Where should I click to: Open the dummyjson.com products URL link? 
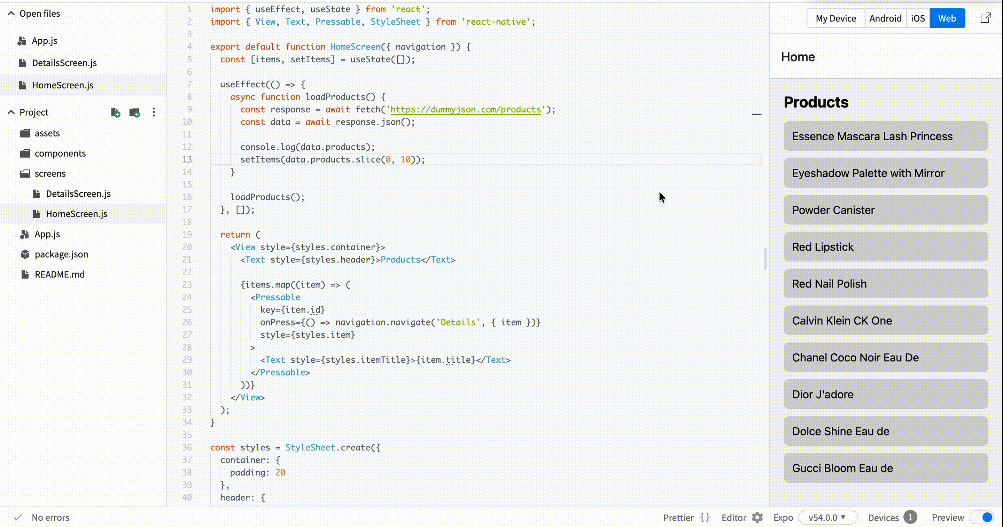465,109
